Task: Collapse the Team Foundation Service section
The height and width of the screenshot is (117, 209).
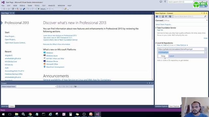Action: 156,28
